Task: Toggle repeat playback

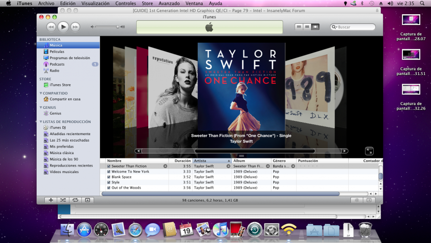Action: 75,200
